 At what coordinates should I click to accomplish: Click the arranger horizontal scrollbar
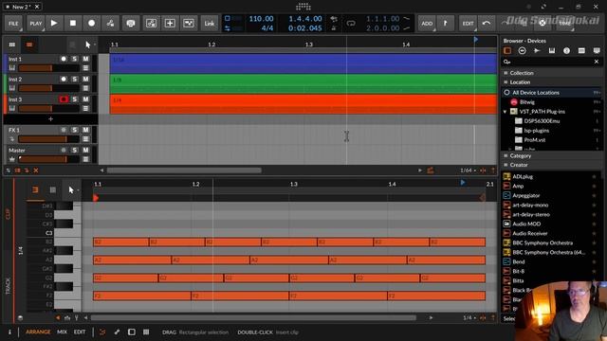tap(184, 170)
